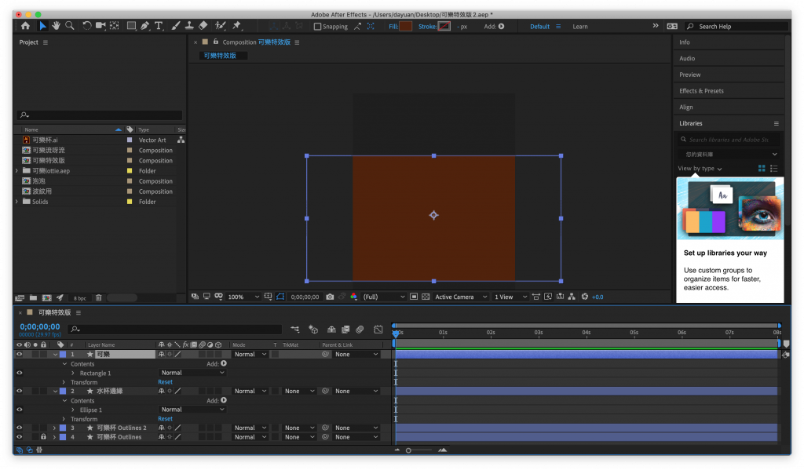Expand the Solids folder in Project
The height and width of the screenshot is (470, 804).
coord(16,202)
